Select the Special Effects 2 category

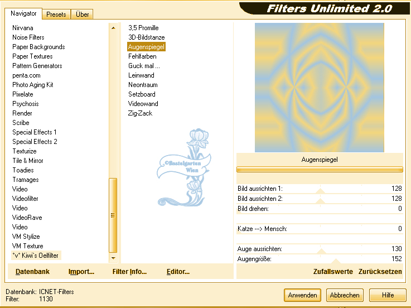(x=35, y=142)
